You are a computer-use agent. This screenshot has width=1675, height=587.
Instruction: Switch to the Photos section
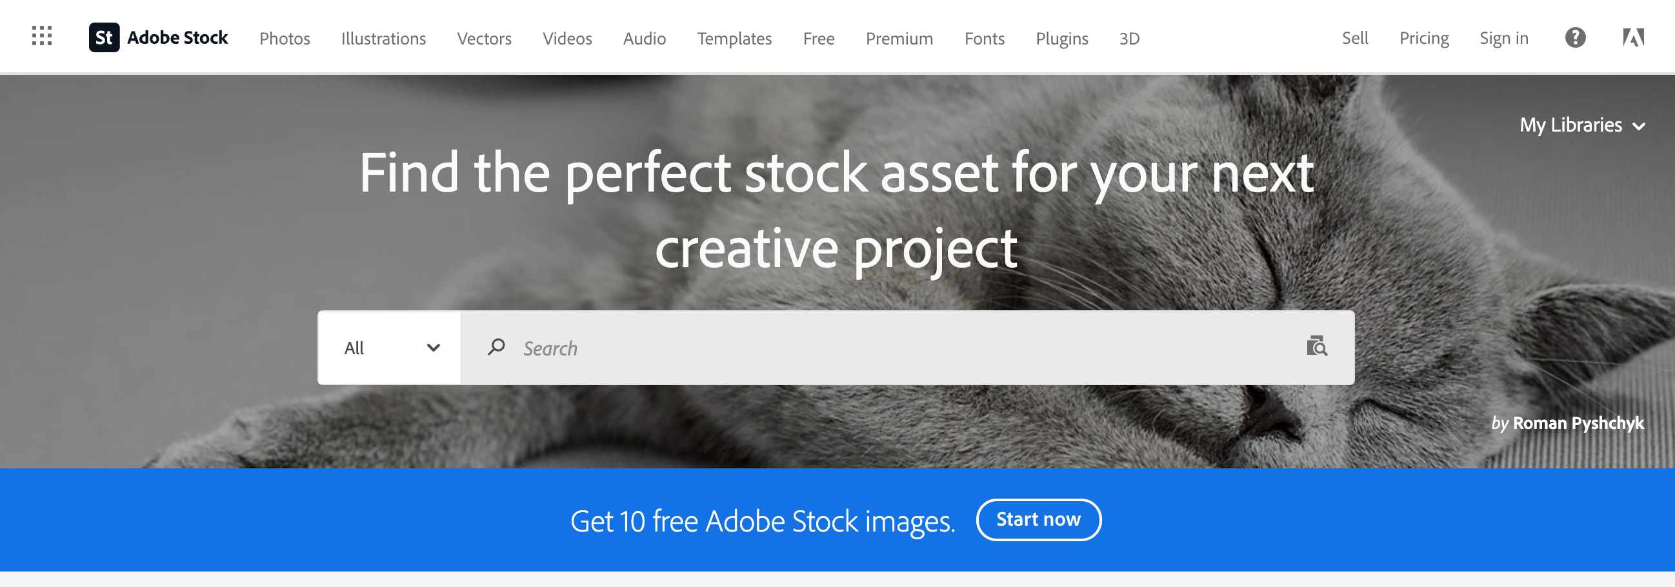[285, 39]
